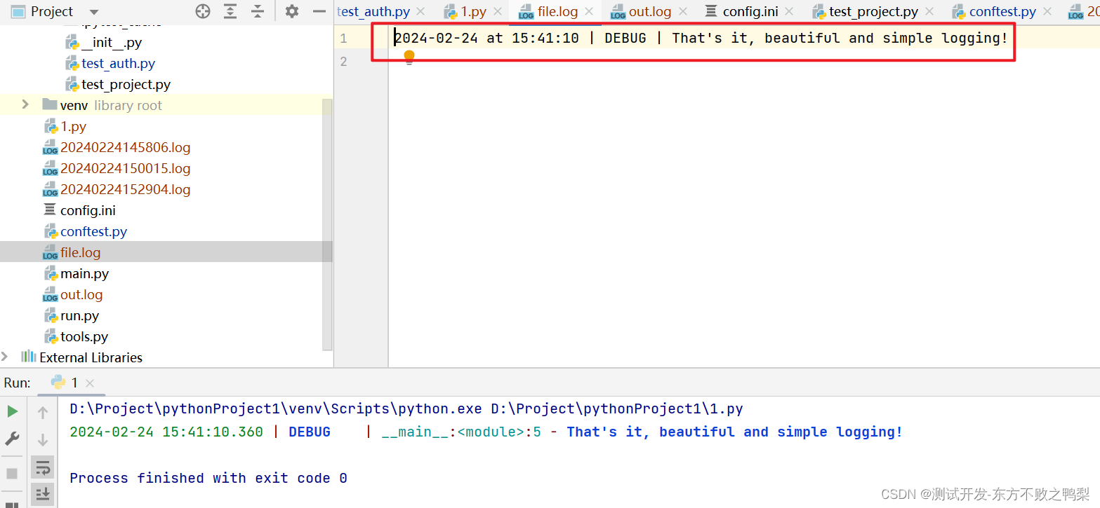
Task: Select out.log in the project tree
Action: click(x=73, y=294)
